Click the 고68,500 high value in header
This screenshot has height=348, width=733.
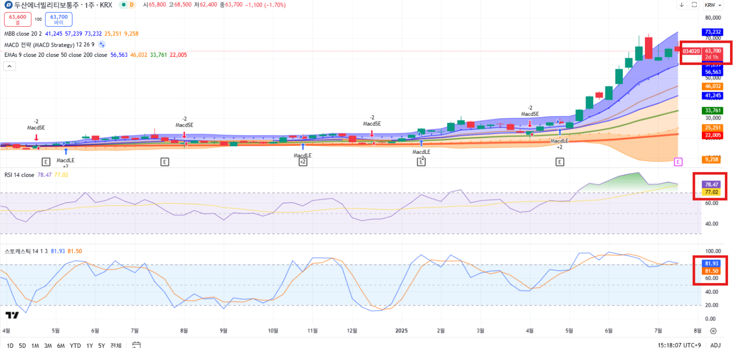click(x=179, y=5)
